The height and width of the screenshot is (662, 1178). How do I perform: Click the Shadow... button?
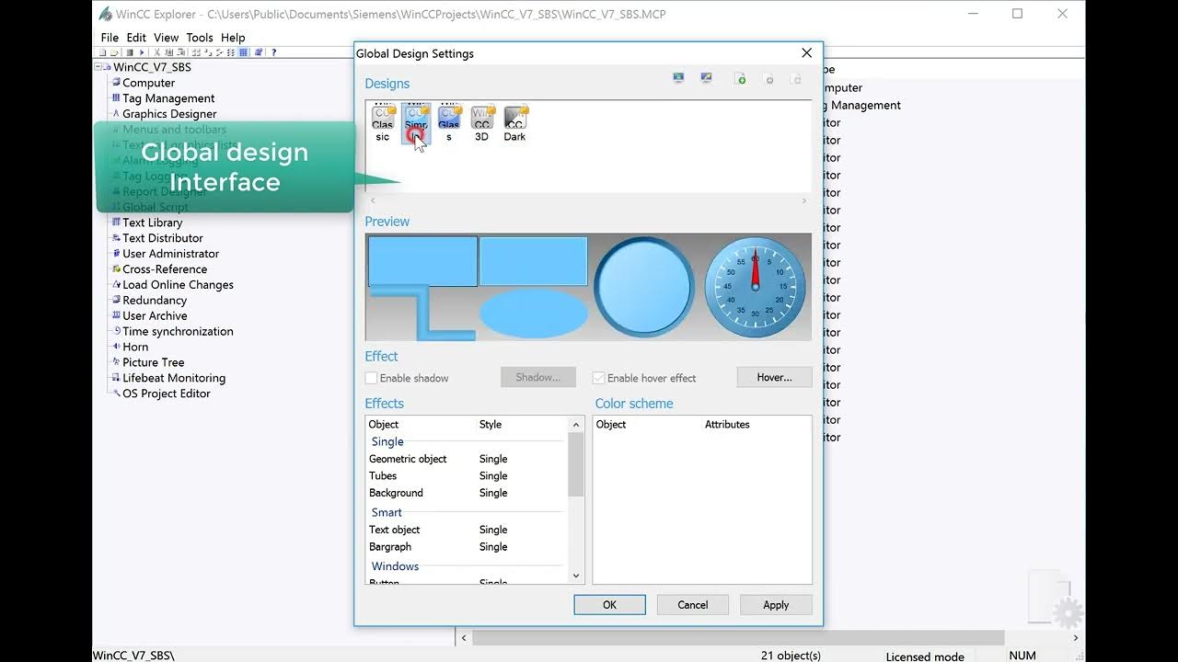(x=538, y=377)
